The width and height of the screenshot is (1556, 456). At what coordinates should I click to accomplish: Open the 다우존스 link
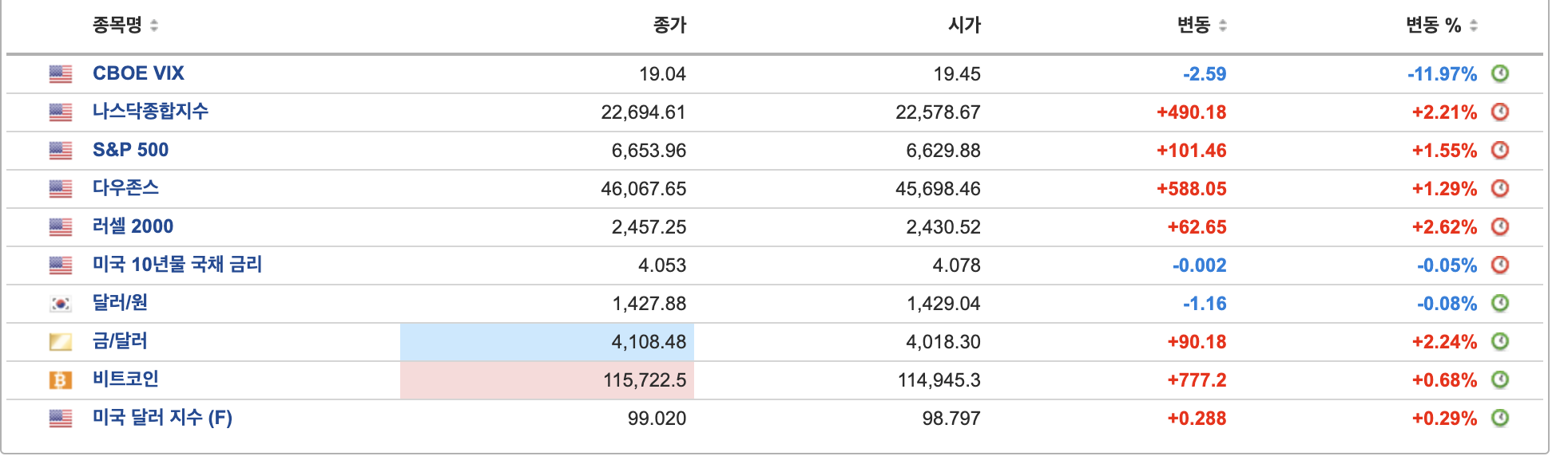coord(125,188)
